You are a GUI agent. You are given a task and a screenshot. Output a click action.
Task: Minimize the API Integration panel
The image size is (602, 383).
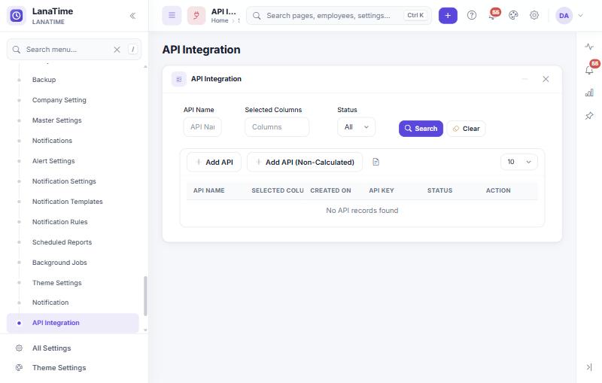524,79
